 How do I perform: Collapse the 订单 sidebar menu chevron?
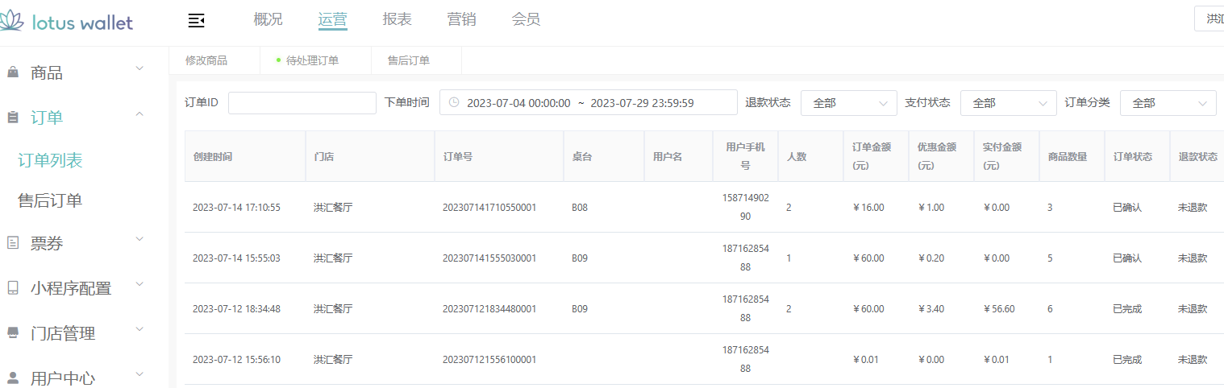pos(139,114)
